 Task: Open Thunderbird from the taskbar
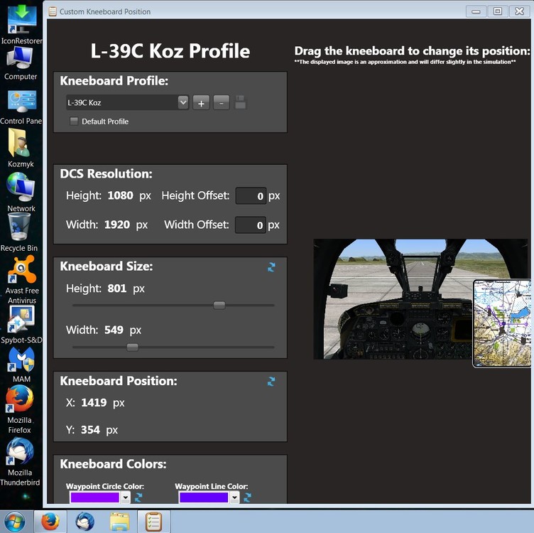pyautogui.click(x=85, y=522)
